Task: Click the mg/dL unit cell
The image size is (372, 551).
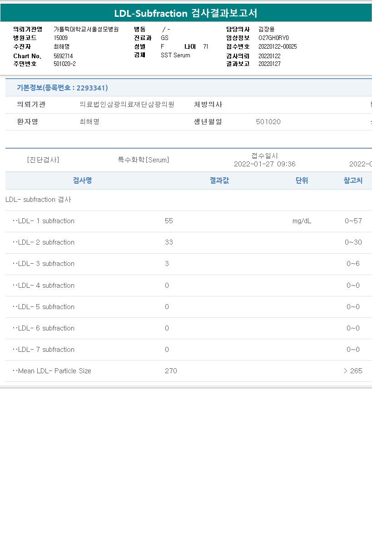Action: click(302, 221)
